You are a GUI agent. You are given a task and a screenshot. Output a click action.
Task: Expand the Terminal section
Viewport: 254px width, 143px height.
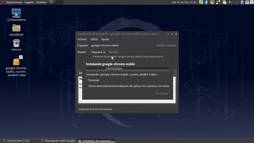92,80
